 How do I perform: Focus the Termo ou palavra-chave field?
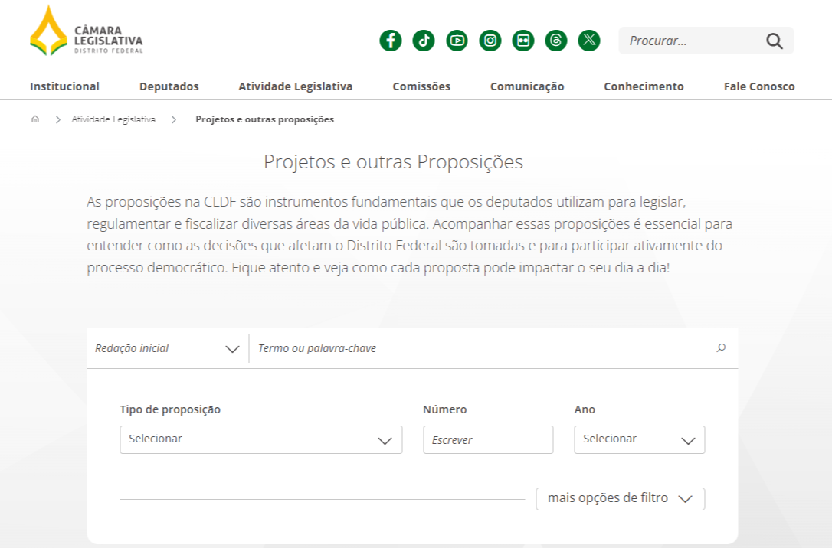475,349
